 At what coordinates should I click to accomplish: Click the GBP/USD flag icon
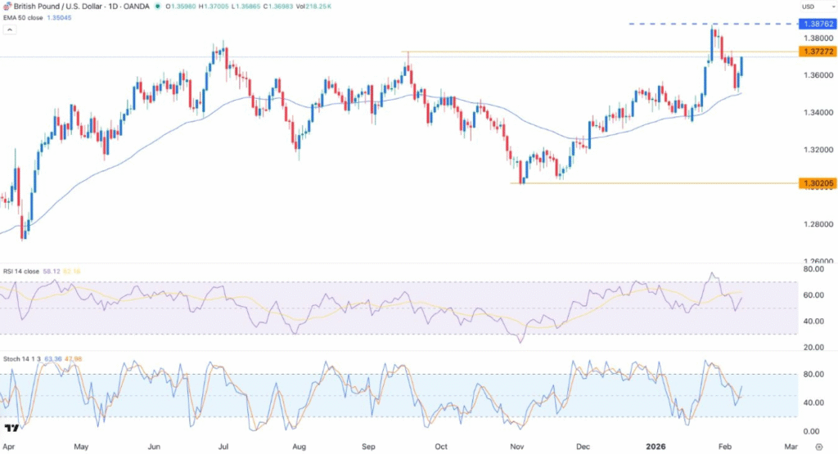point(8,7)
